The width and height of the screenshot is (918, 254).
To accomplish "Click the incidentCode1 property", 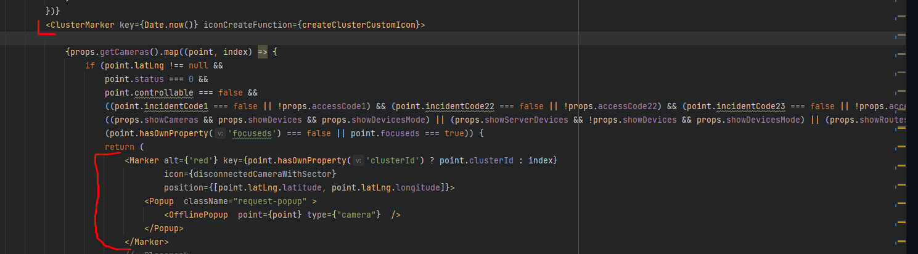I will [x=174, y=106].
